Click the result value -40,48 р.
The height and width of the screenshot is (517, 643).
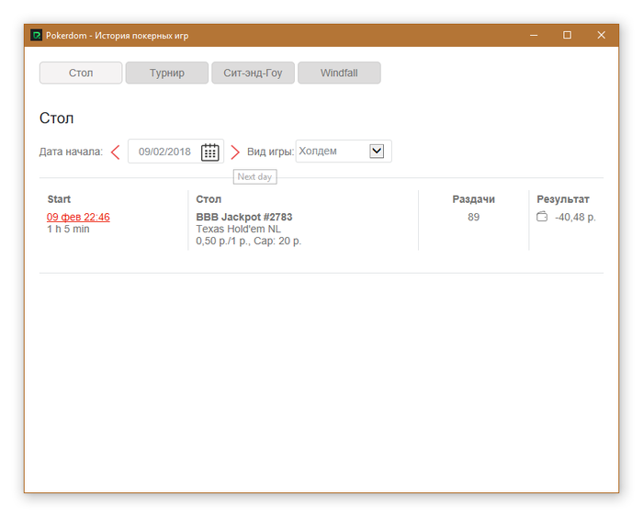click(575, 217)
